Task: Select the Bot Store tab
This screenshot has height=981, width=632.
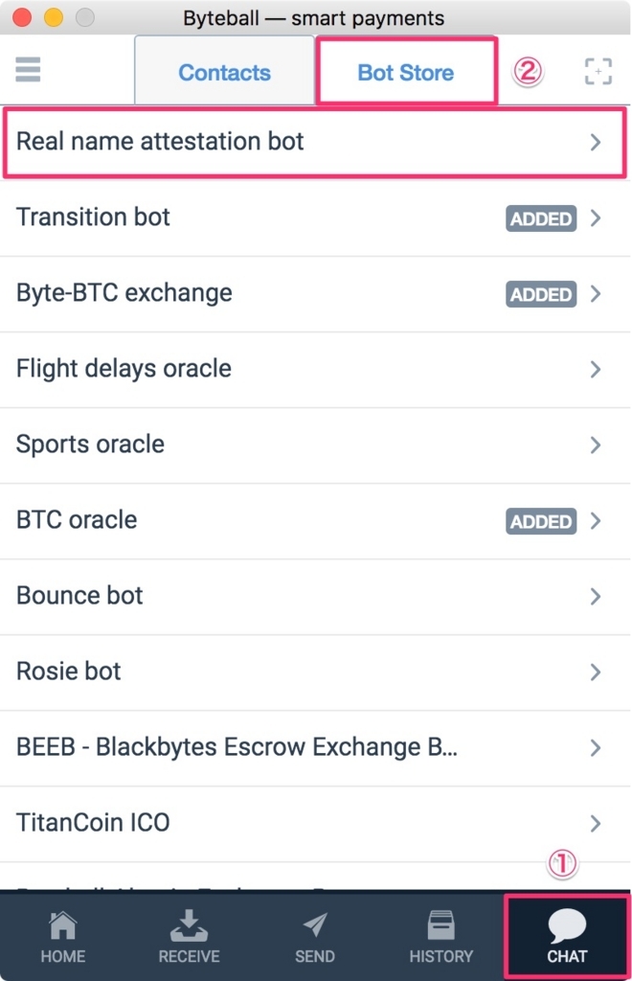Action: click(406, 72)
